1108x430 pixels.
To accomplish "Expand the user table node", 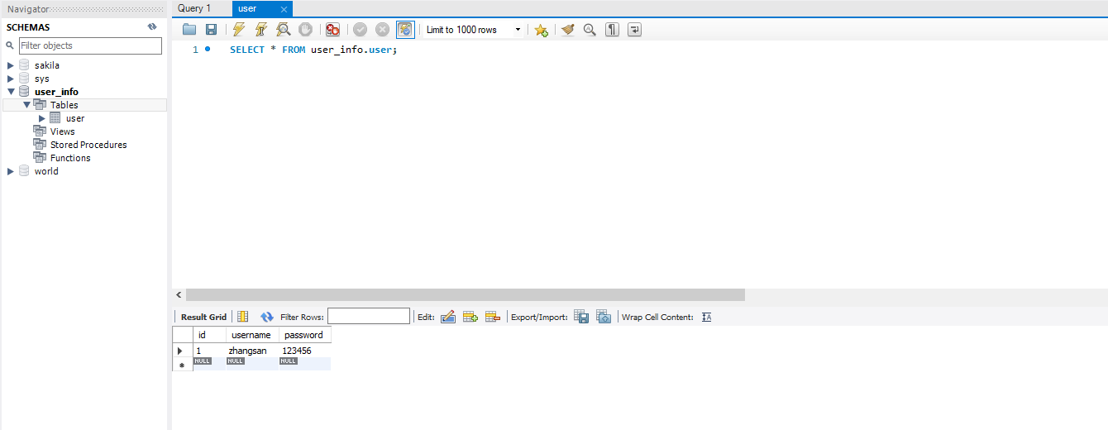I will pos(42,118).
